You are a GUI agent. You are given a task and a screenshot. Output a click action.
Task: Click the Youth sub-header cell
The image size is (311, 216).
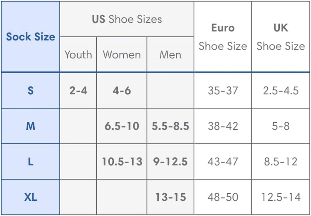pyautogui.click(x=78, y=55)
